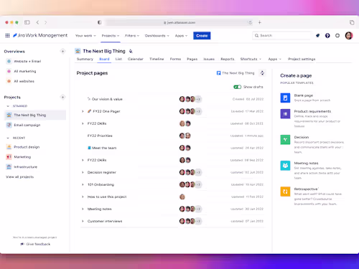The width and height of the screenshot is (359, 269).
Task: Open the Shortcuts dropdown tab
Action: pyautogui.click(x=251, y=59)
